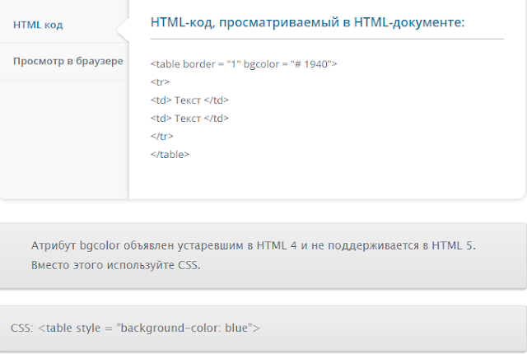Click the closing </table> code line

pyautogui.click(x=170, y=155)
